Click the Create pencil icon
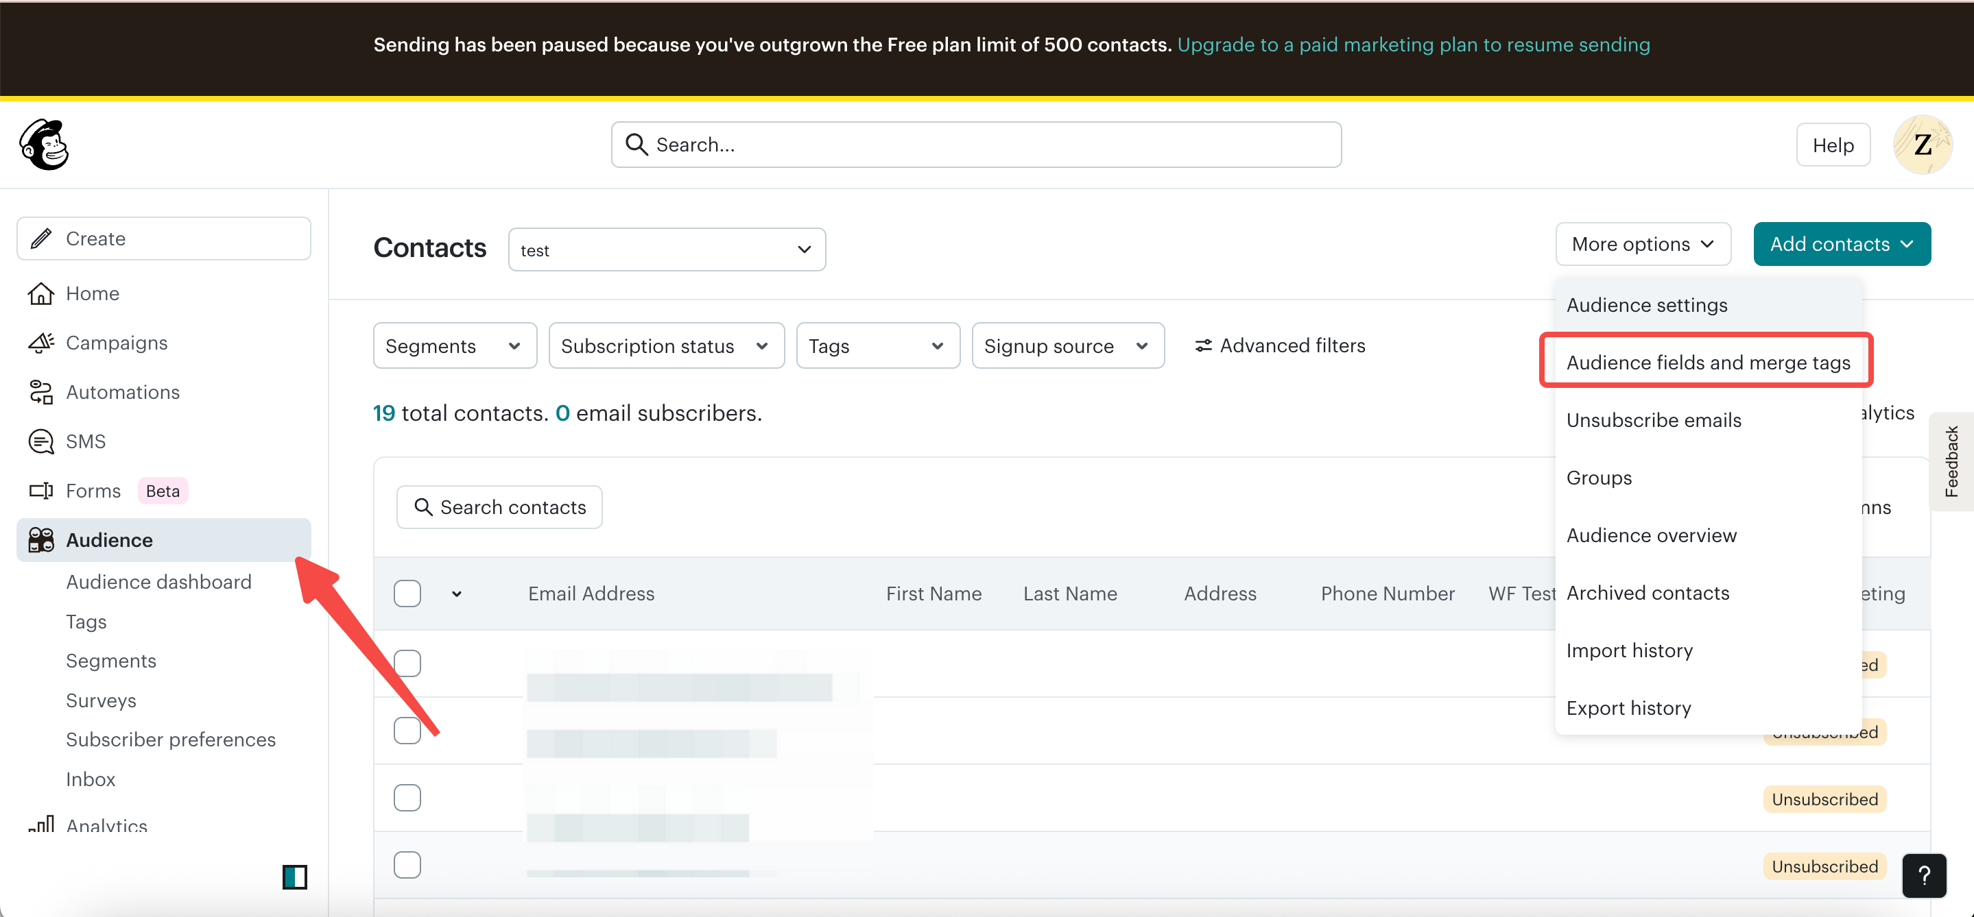Viewport: 1974px width, 917px height. [42, 238]
